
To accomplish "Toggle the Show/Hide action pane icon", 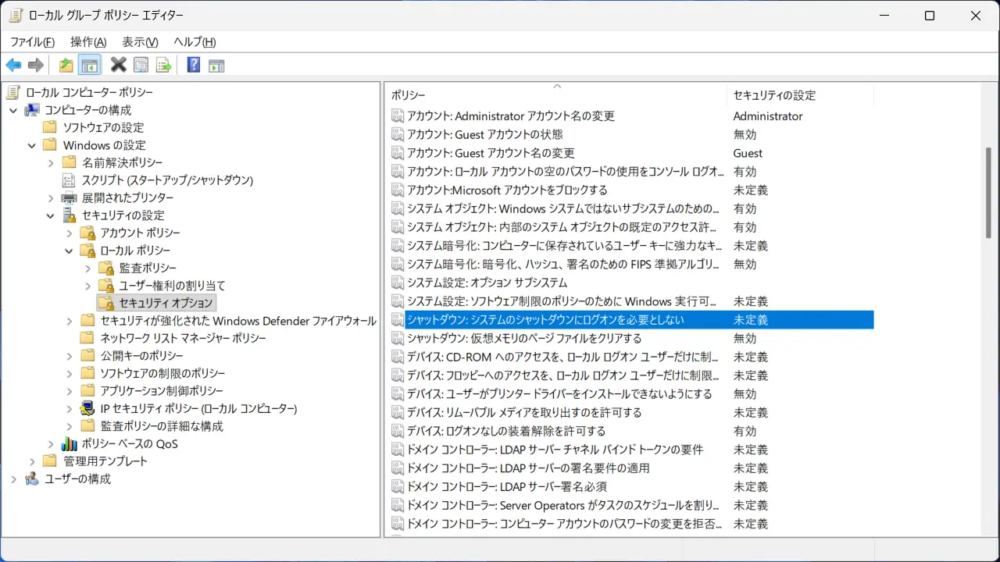I will 216,66.
